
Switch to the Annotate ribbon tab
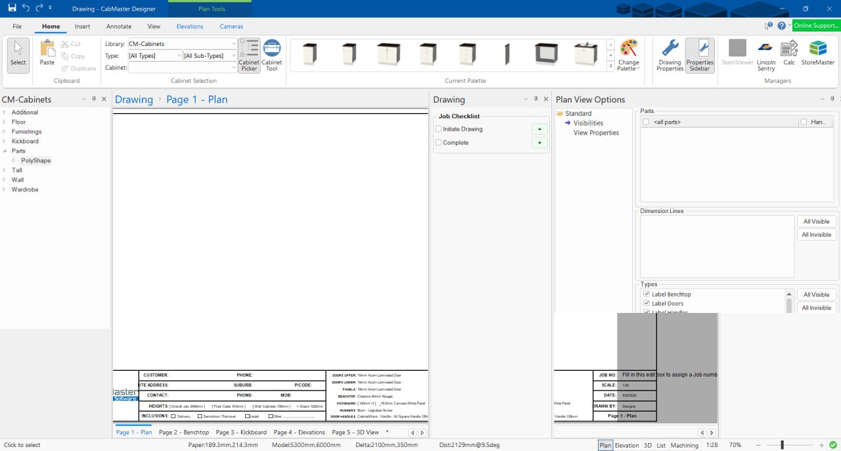119,26
